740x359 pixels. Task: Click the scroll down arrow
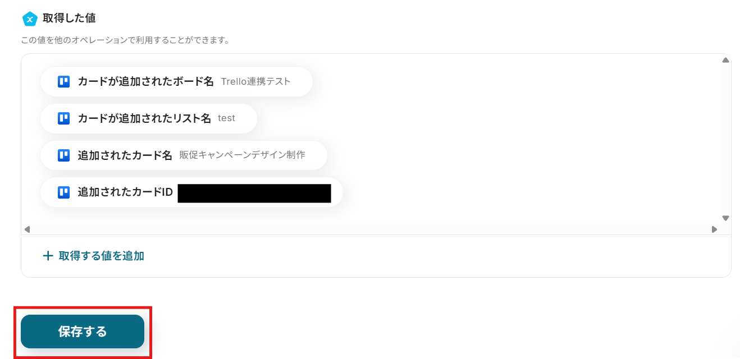[x=725, y=218]
